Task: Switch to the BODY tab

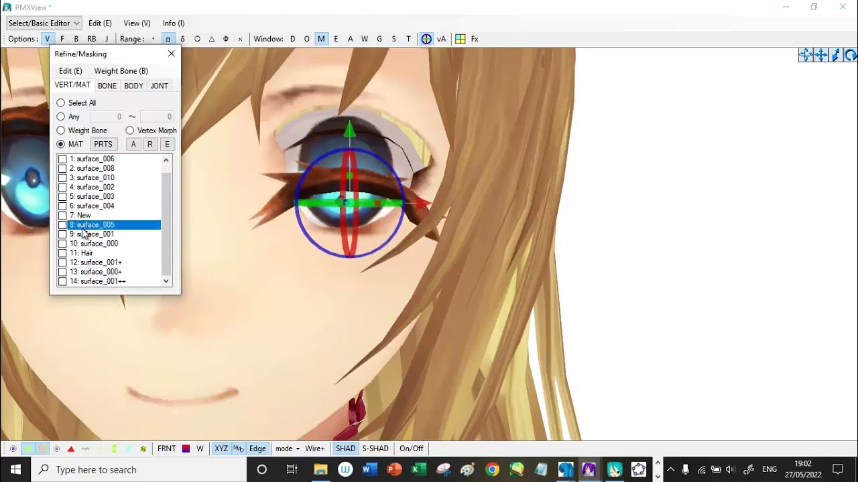Action: point(133,86)
